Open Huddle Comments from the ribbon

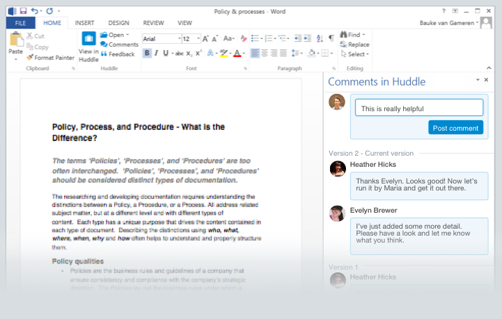(x=119, y=44)
